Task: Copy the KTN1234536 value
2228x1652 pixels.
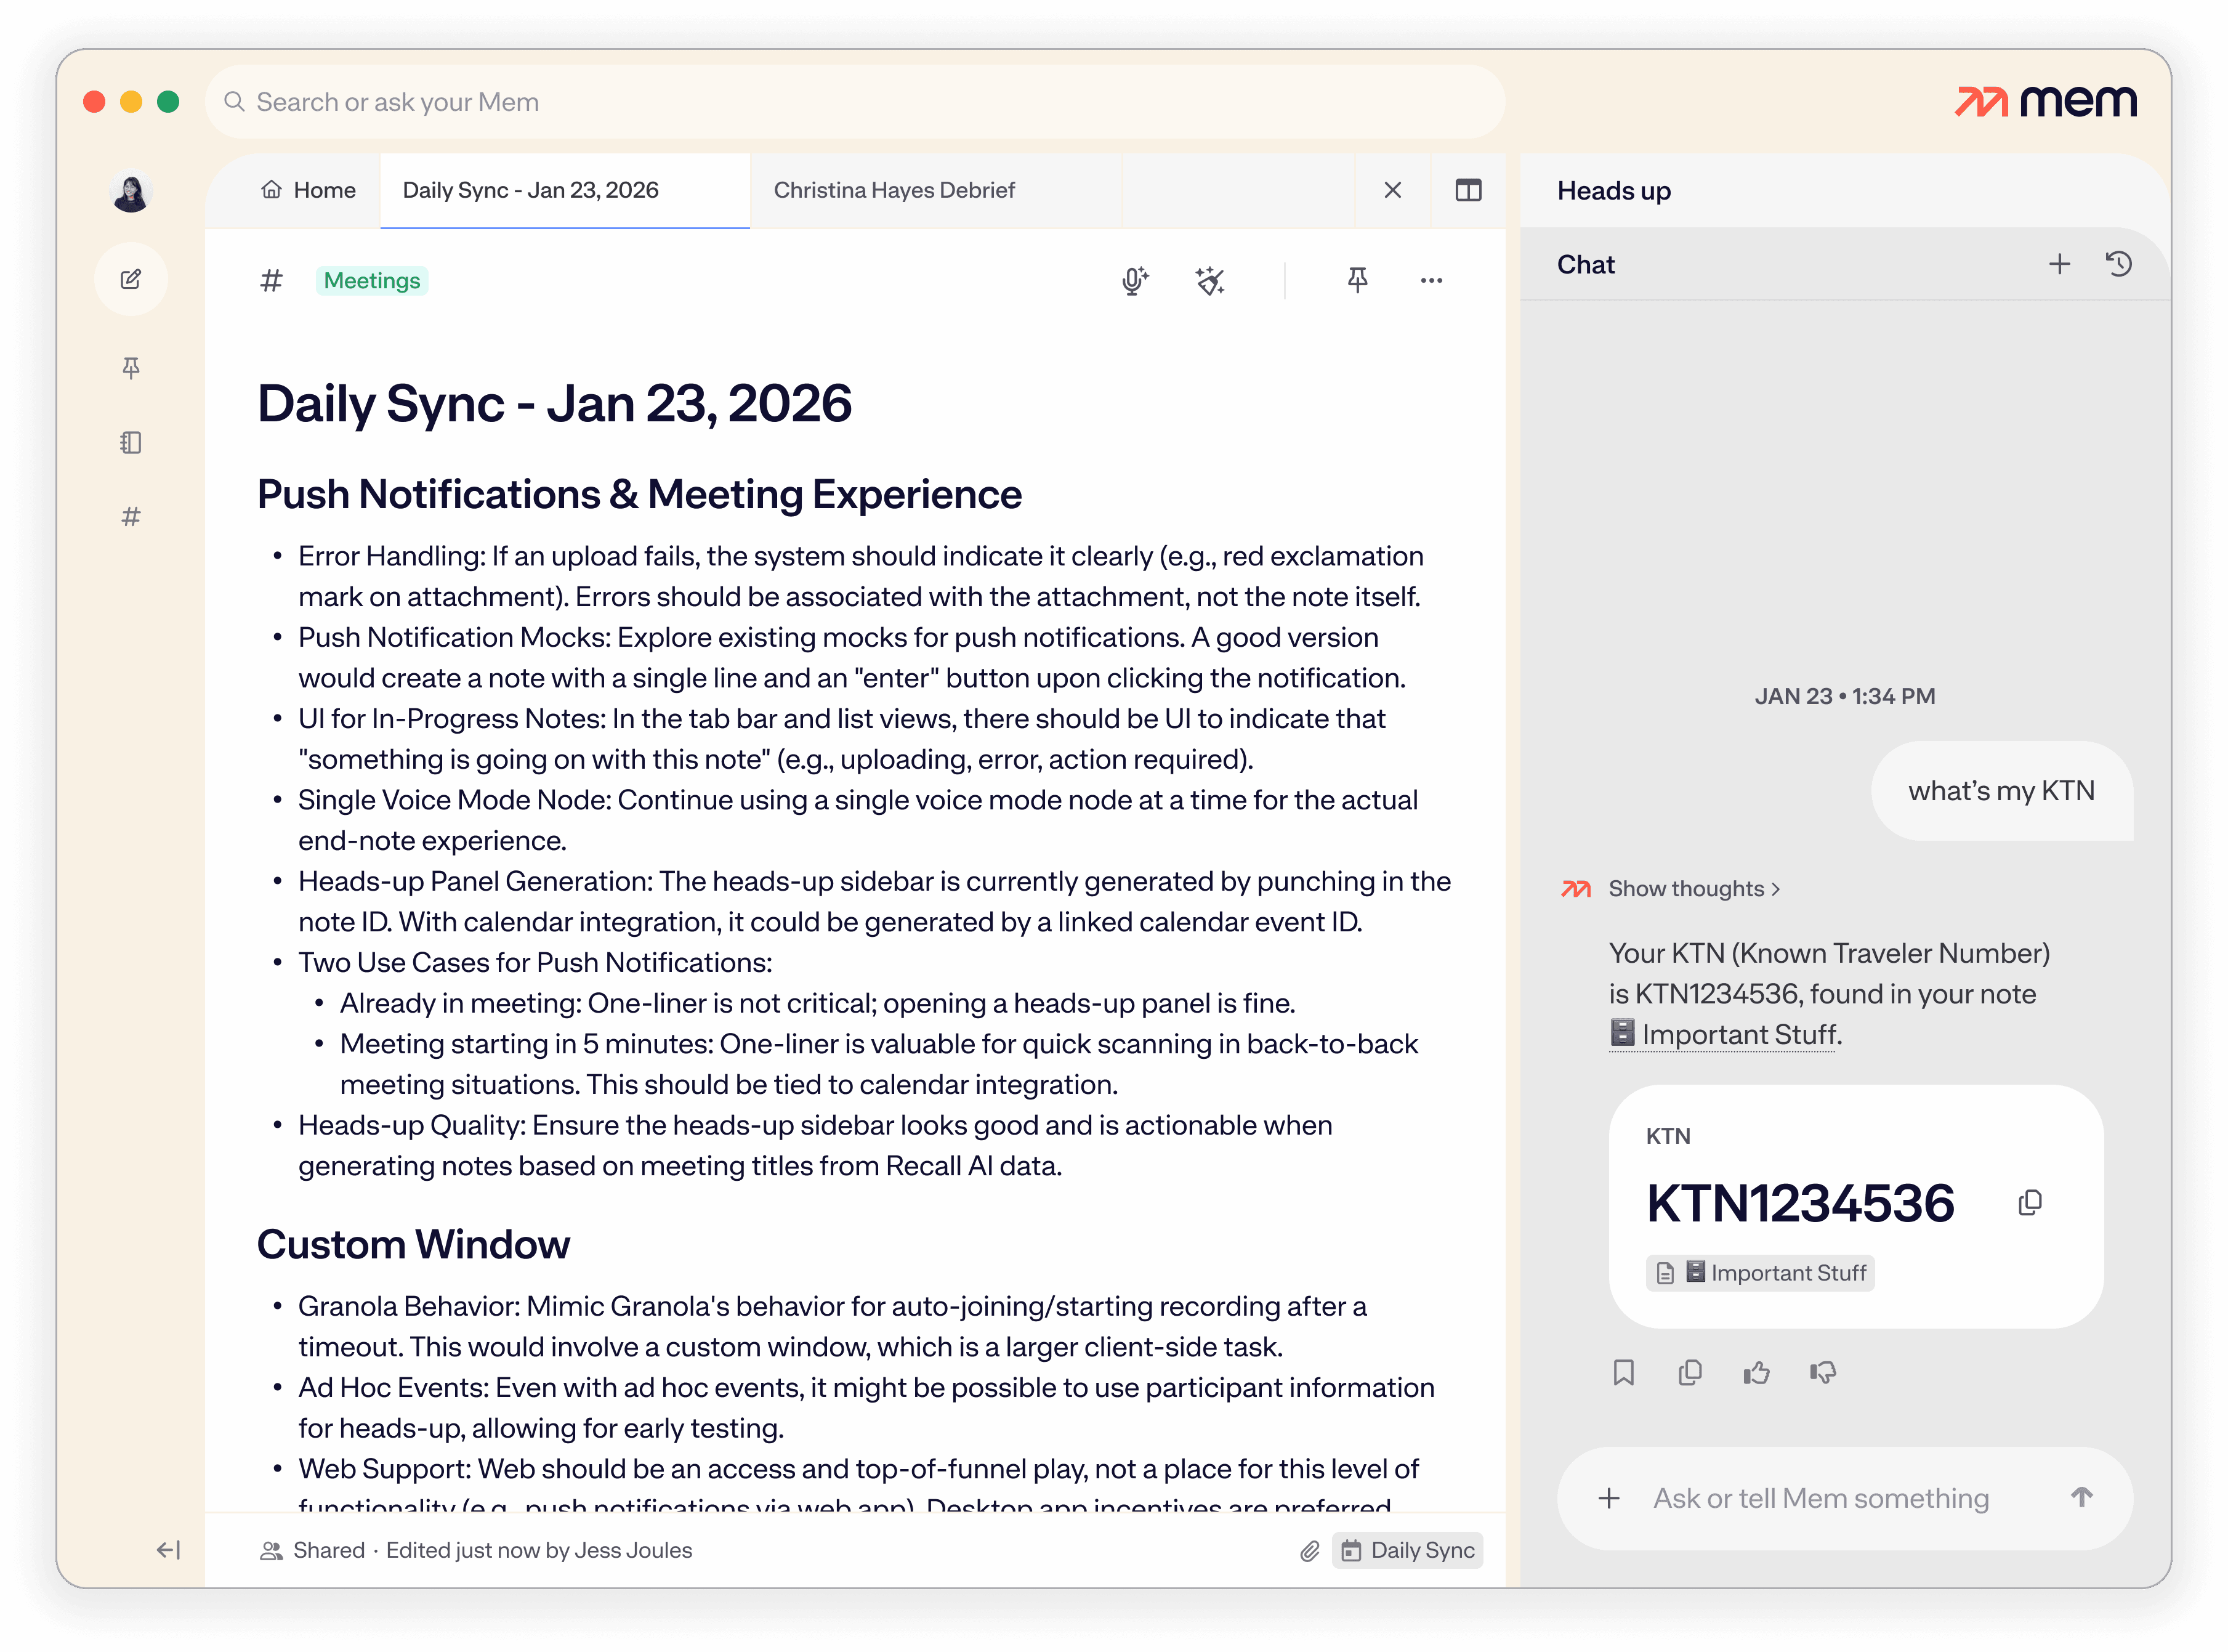Action: [2029, 1203]
